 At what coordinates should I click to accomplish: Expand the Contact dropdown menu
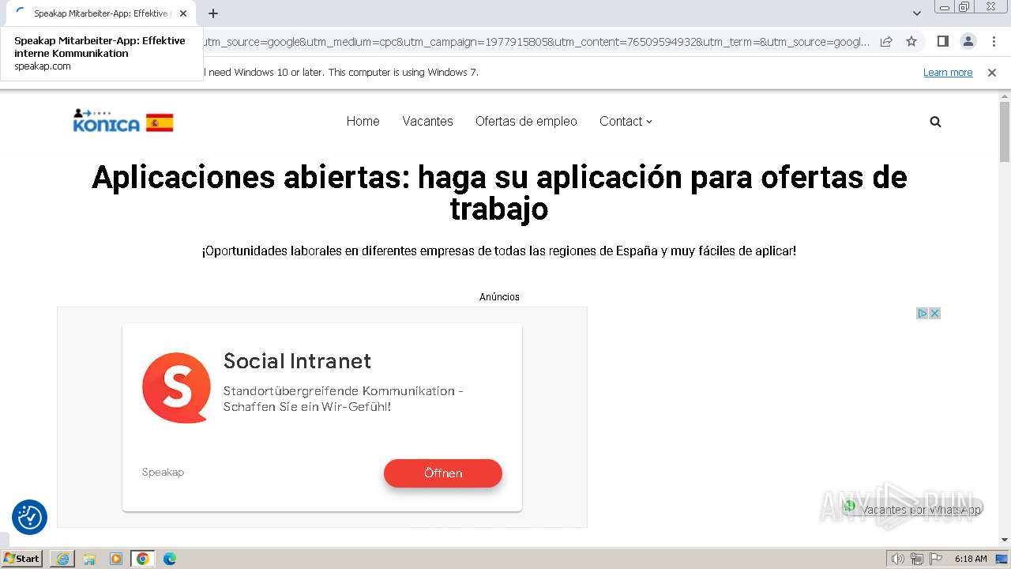(x=626, y=121)
